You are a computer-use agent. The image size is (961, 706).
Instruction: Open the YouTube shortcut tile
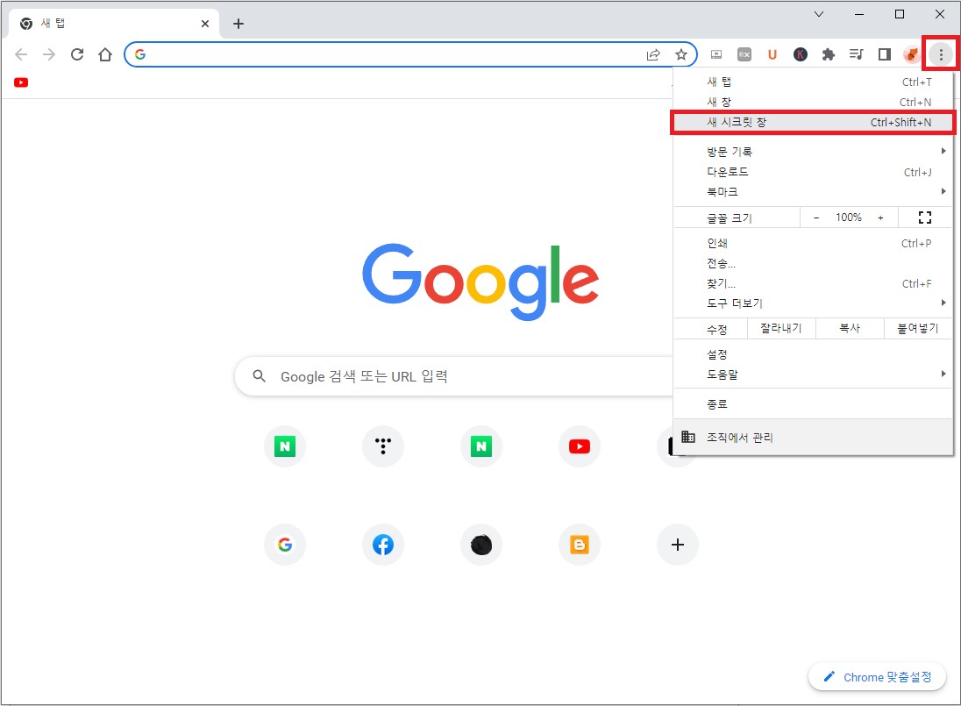pos(580,446)
